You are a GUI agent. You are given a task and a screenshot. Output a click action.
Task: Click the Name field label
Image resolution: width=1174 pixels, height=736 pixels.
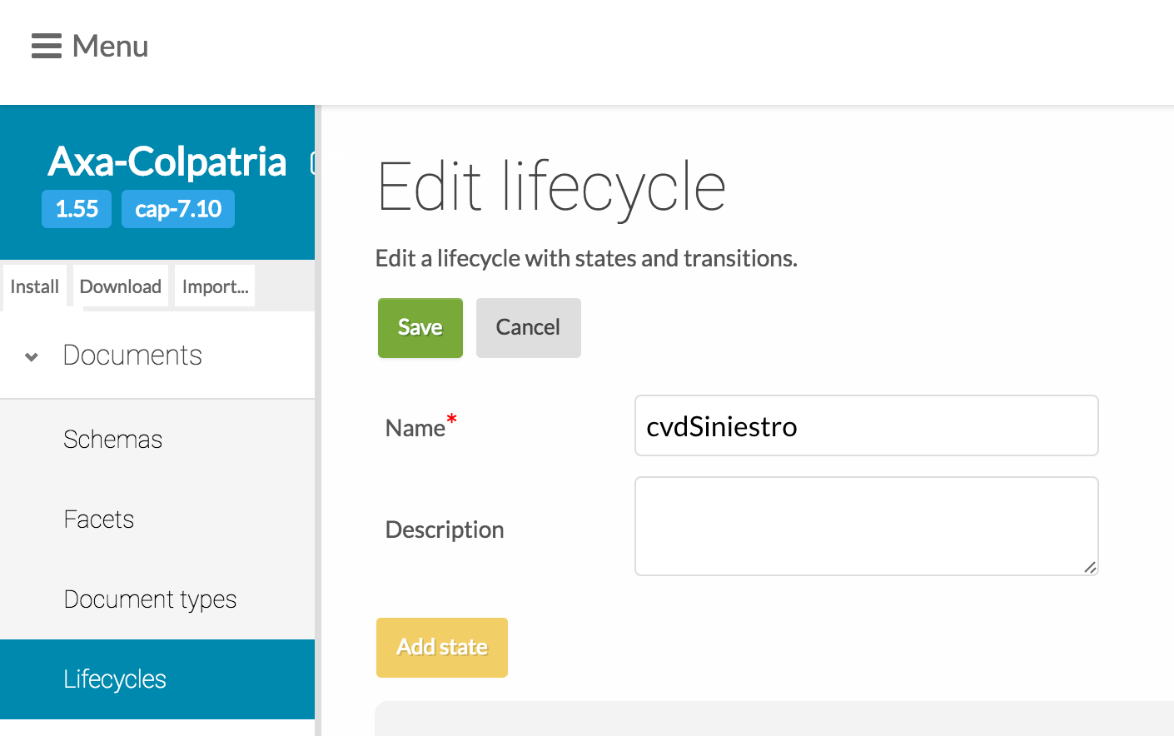pyautogui.click(x=415, y=428)
